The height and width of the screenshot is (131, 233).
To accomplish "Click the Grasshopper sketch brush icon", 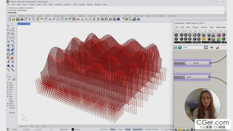I will [217, 47].
